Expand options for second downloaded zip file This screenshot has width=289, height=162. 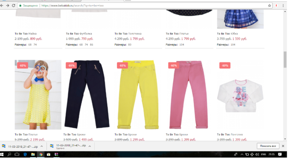click(90, 146)
